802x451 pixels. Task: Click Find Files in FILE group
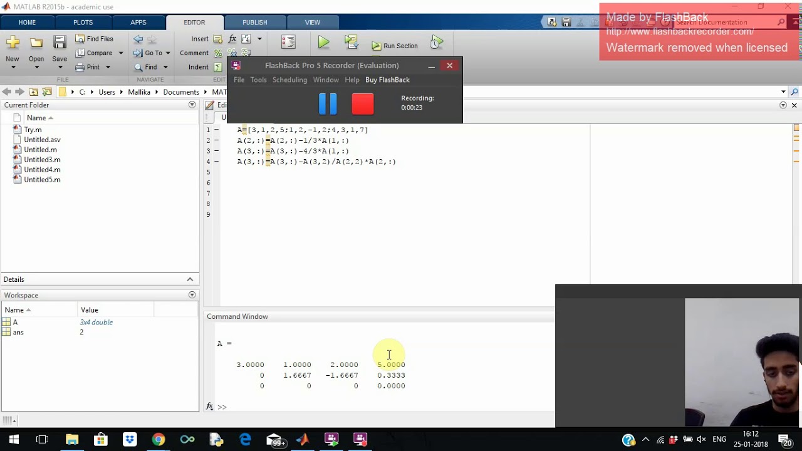coord(95,39)
